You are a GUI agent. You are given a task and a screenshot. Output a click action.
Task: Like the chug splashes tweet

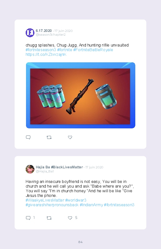coord(70,137)
